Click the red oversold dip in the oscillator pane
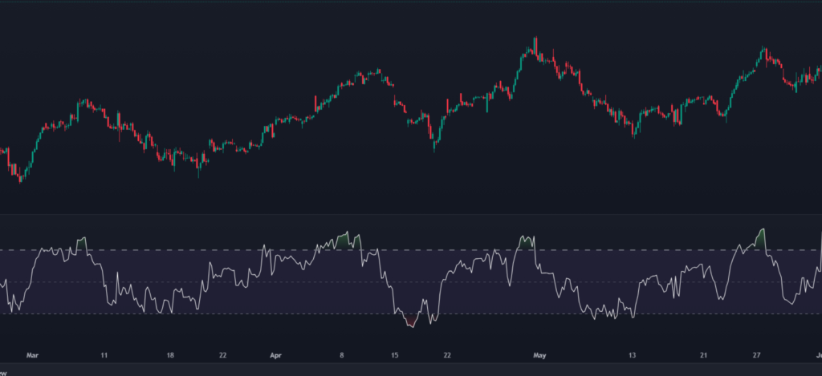 pos(410,322)
